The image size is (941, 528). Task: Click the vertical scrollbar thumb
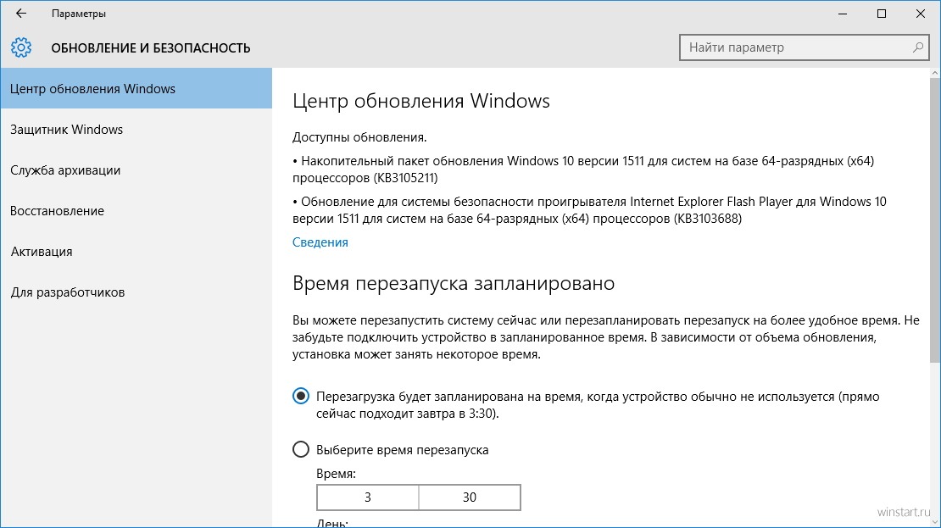click(x=935, y=220)
